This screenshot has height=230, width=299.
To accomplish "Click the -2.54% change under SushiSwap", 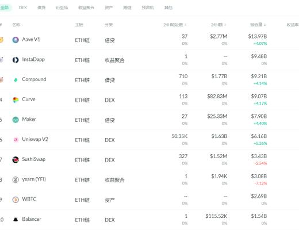I will [x=260, y=163].
